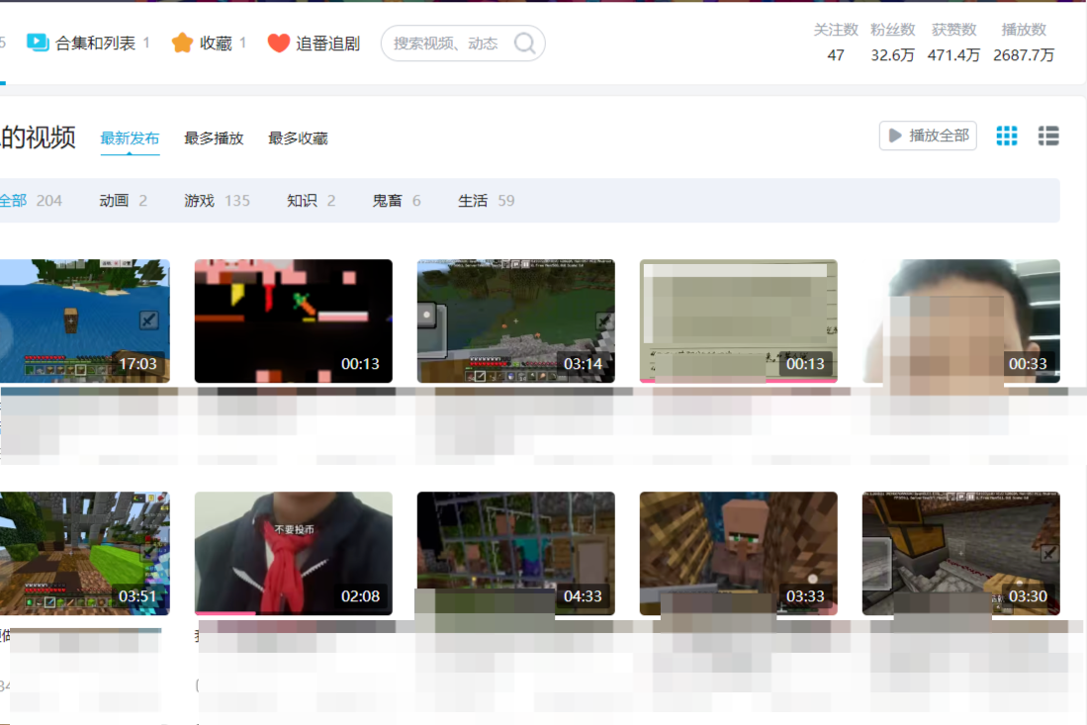
Task: Filter videos by 鬼畜 category
Action: 387,201
